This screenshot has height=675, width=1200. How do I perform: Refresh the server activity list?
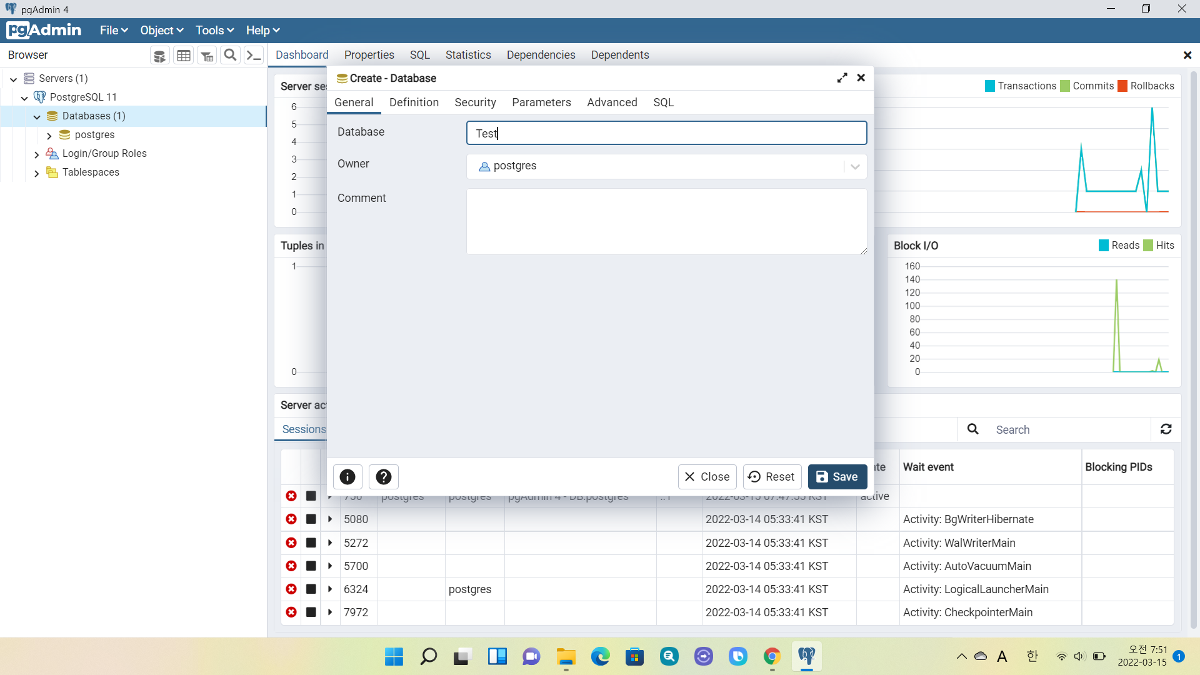(1166, 429)
